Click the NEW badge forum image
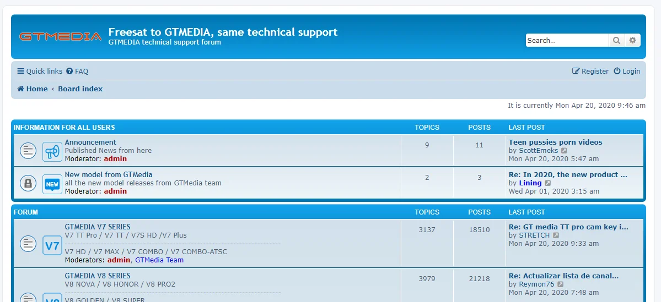Screen dimensions: 661x302 [x=52, y=184]
